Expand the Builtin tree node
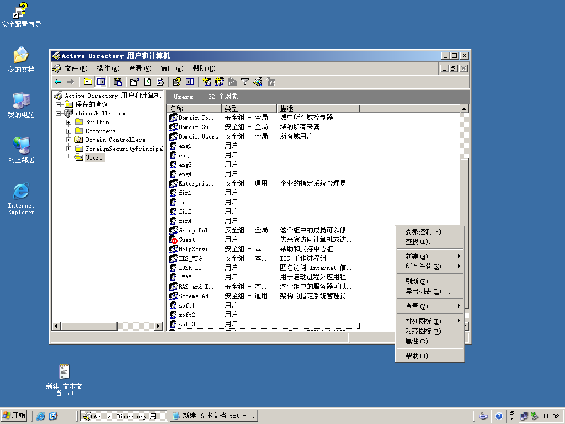 point(68,122)
